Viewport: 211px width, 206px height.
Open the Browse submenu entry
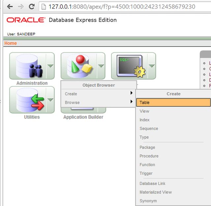pyautogui.click(x=98, y=102)
